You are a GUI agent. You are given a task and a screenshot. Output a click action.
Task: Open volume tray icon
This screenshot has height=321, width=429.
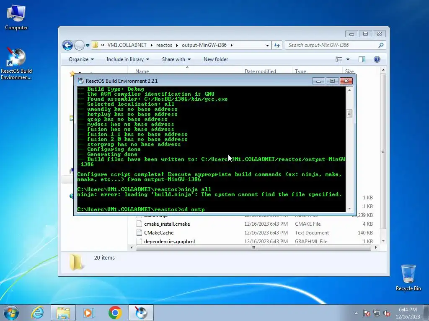(x=387, y=313)
